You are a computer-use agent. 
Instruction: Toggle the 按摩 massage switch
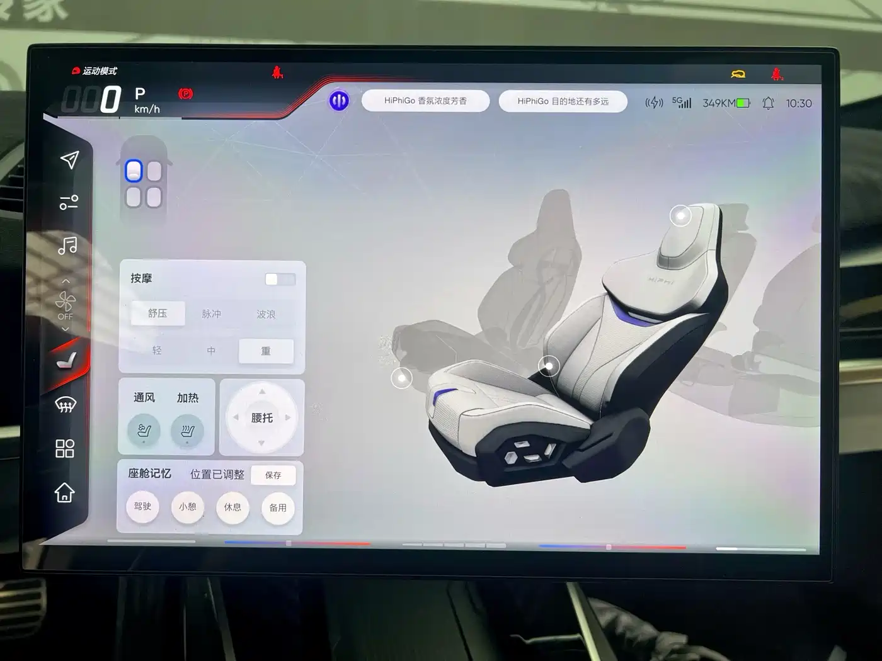click(280, 279)
